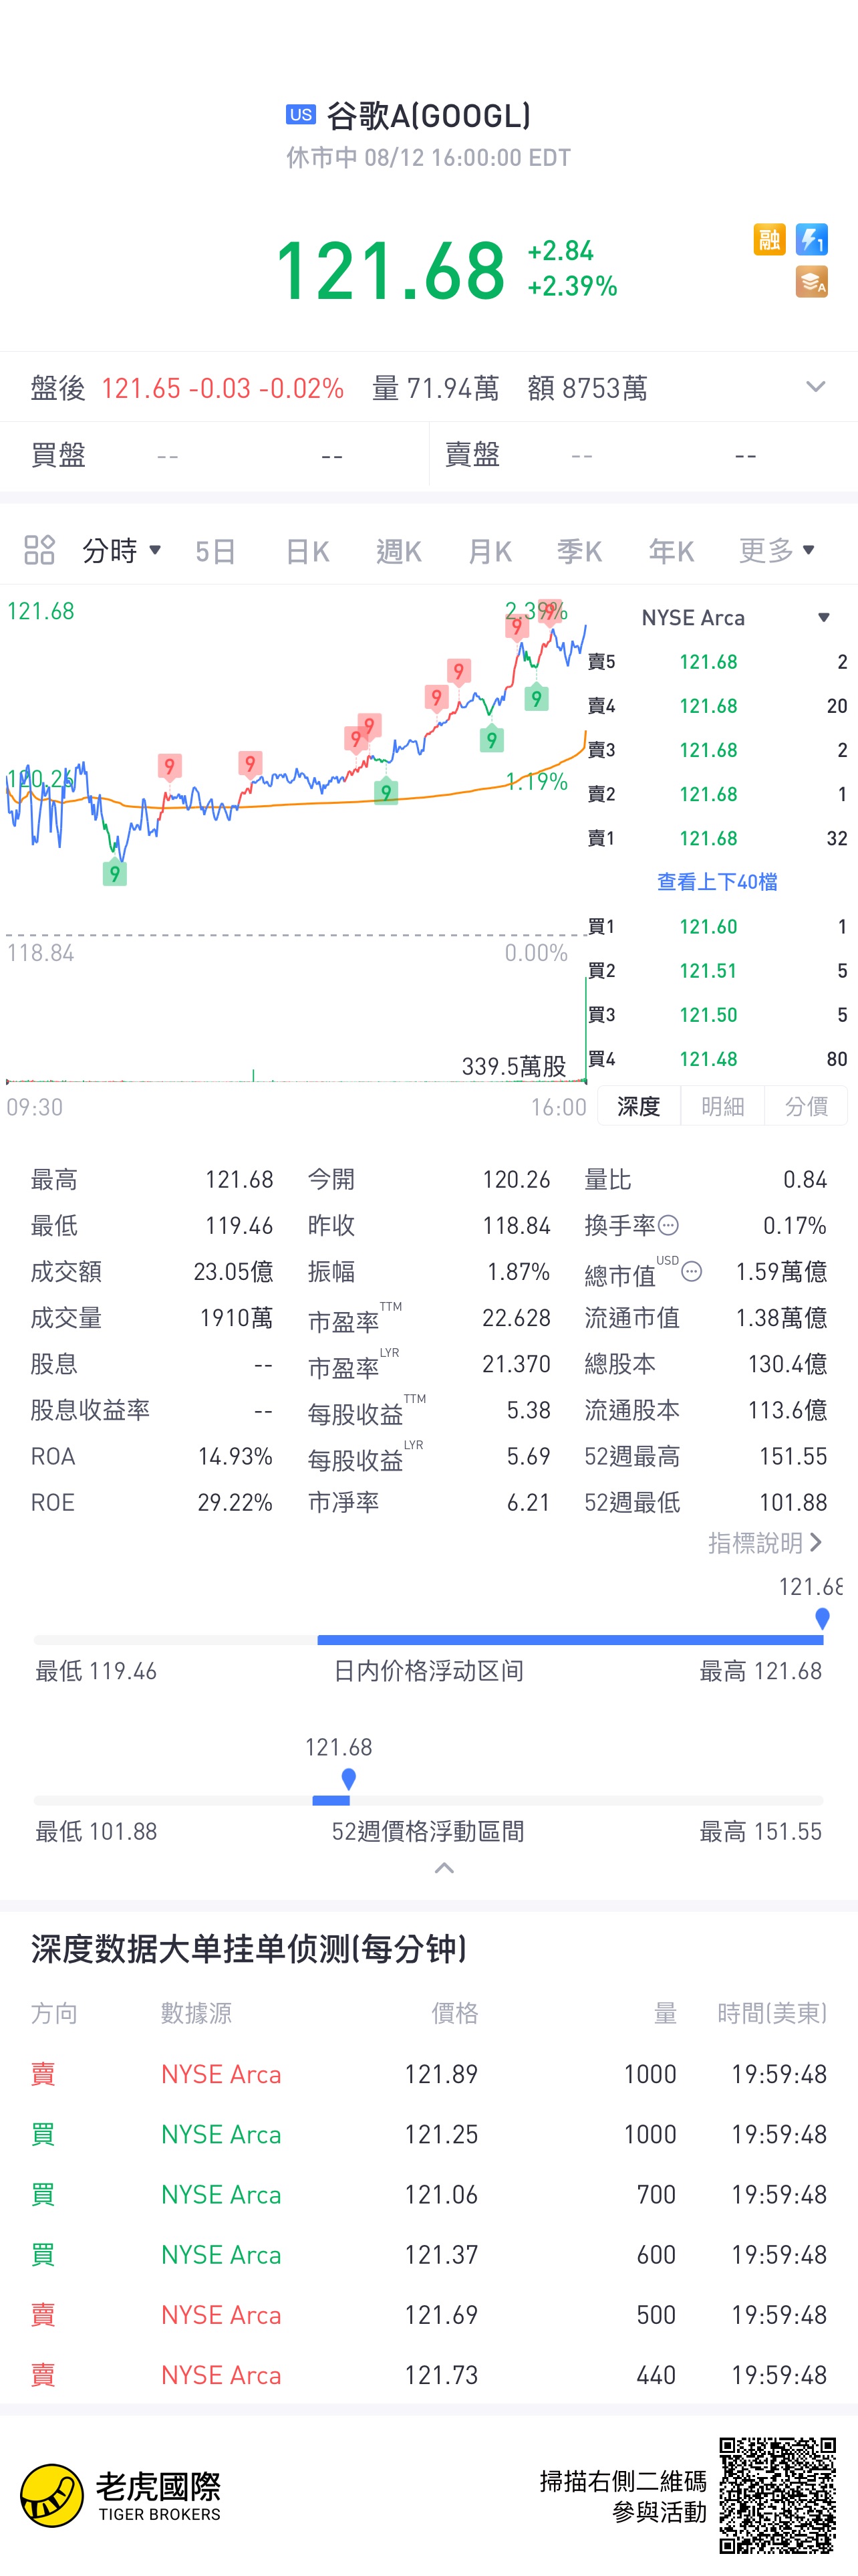Tap the 買3 bid row at 121.50
Screen dimensions: 858x2576
pyautogui.click(x=717, y=1015)
